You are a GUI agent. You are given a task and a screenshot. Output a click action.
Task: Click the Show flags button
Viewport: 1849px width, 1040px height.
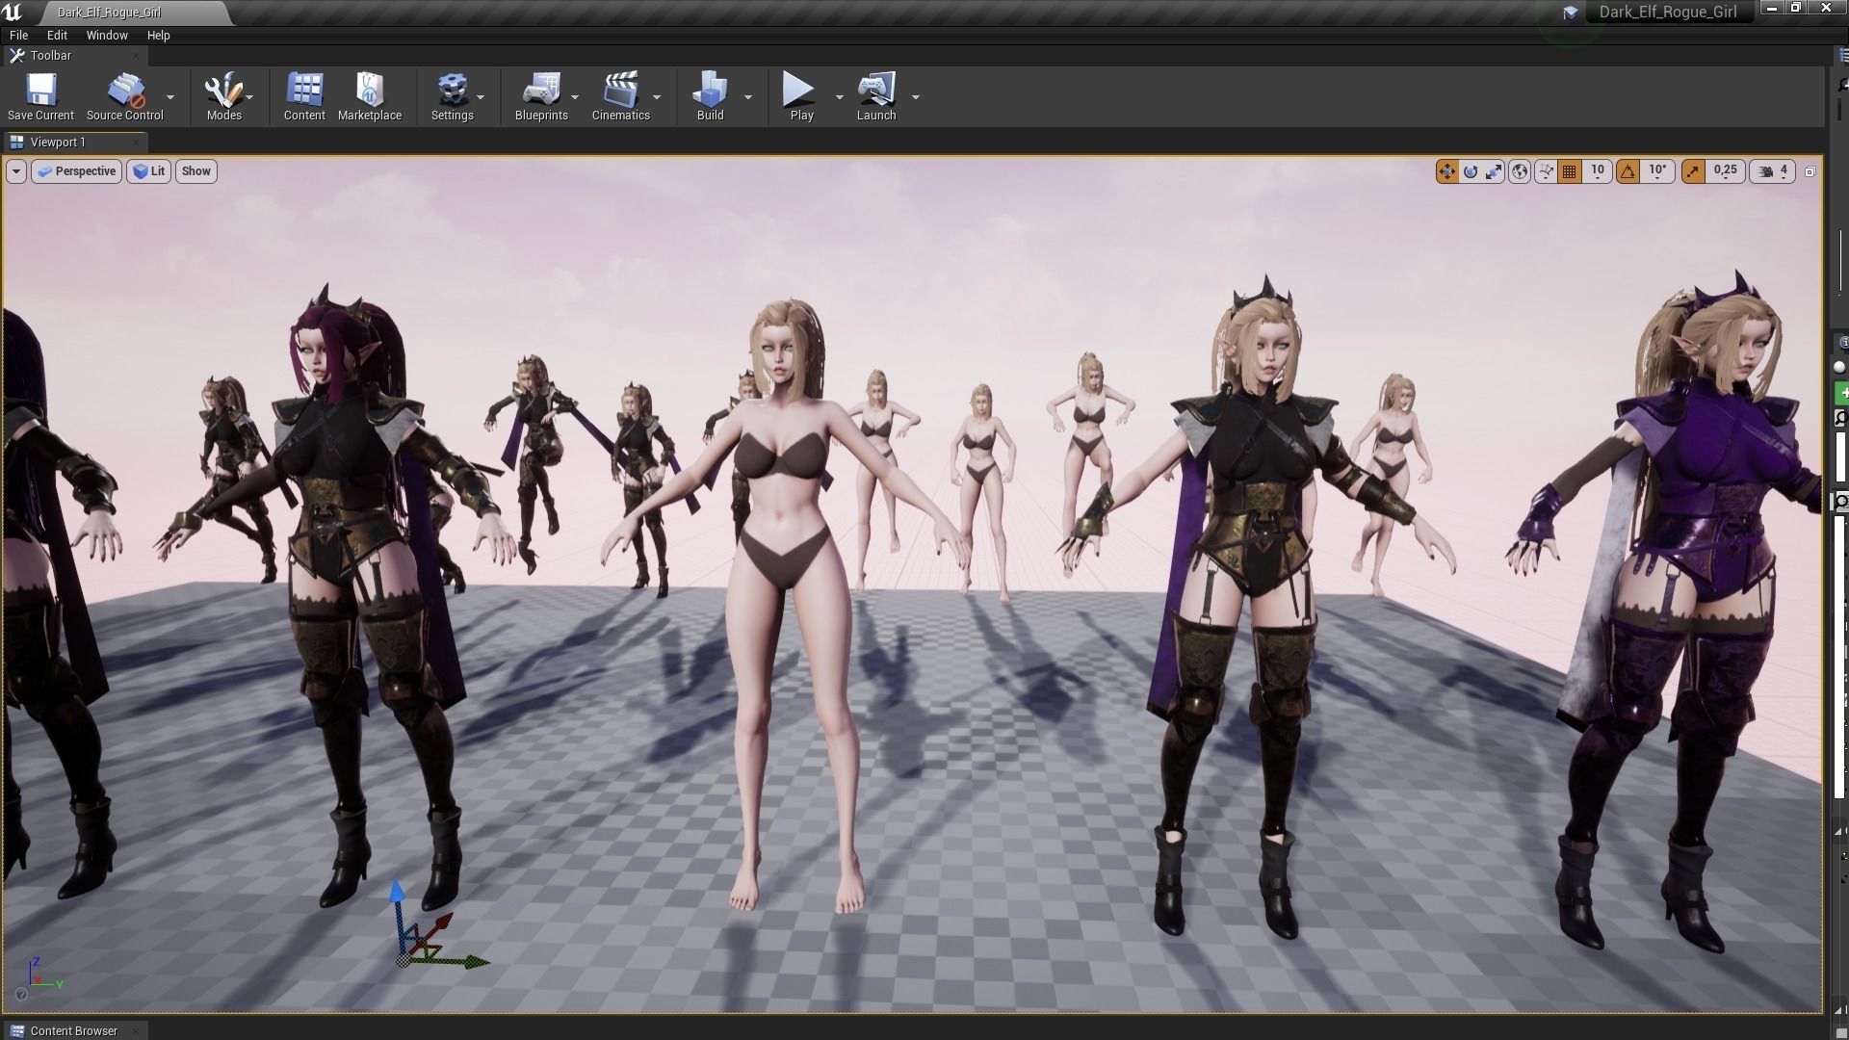tap(196, 171)
